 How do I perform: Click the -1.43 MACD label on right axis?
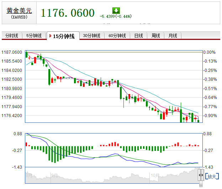208,167
